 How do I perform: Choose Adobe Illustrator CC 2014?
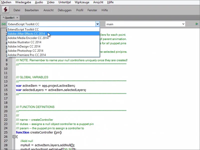tap(53, 42)
